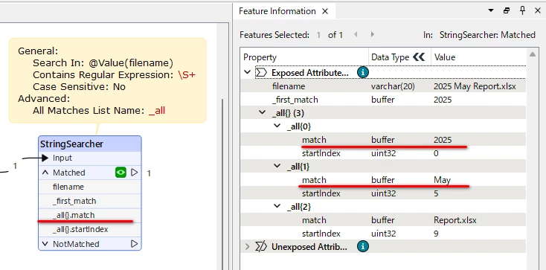Open info icon beside Exposed Attributes
The image size is (546, 270).
coord(363,72)
